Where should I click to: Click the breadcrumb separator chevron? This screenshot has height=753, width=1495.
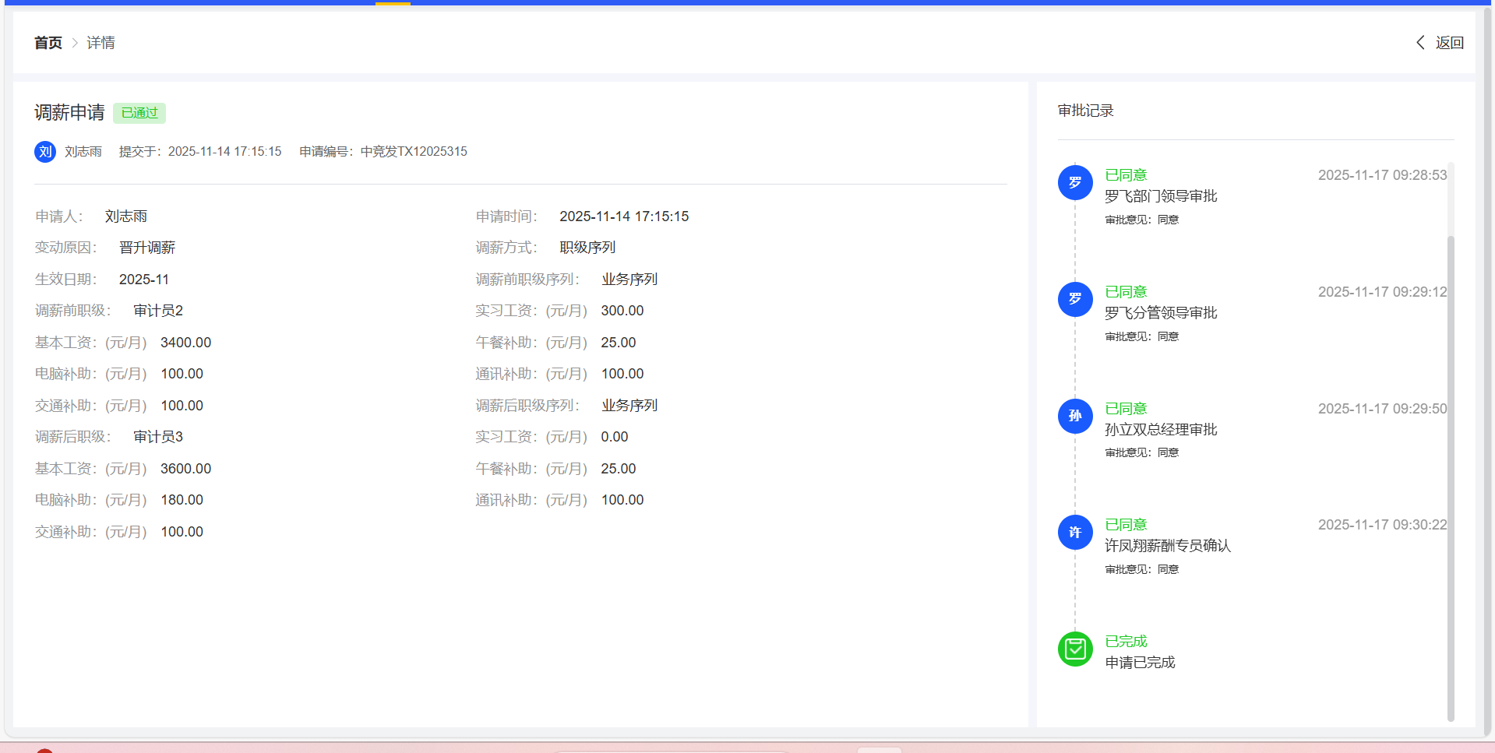coord(75,43)
